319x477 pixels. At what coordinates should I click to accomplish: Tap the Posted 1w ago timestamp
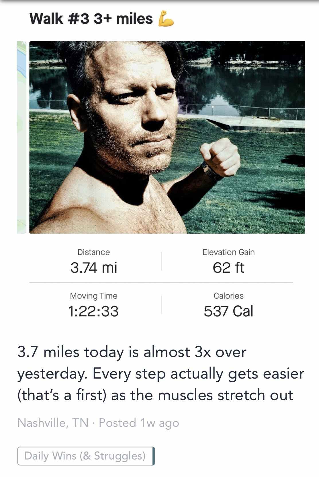pyautogui.click(x=139, y=423)
